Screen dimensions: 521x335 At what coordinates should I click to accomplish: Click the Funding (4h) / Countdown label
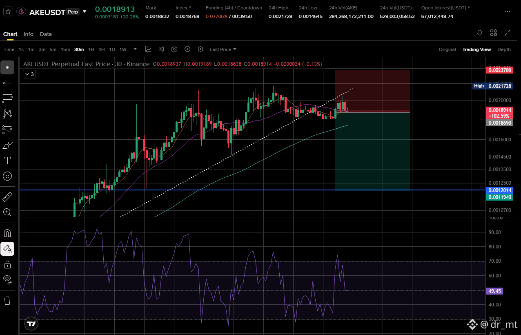coord(234,8)
